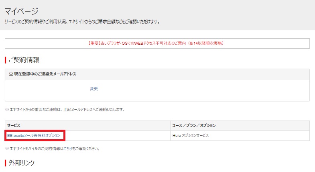Viewport: 315px width, 172px height.
Task: Click the page description text under マイページ
Action: [x=82, y=22]
